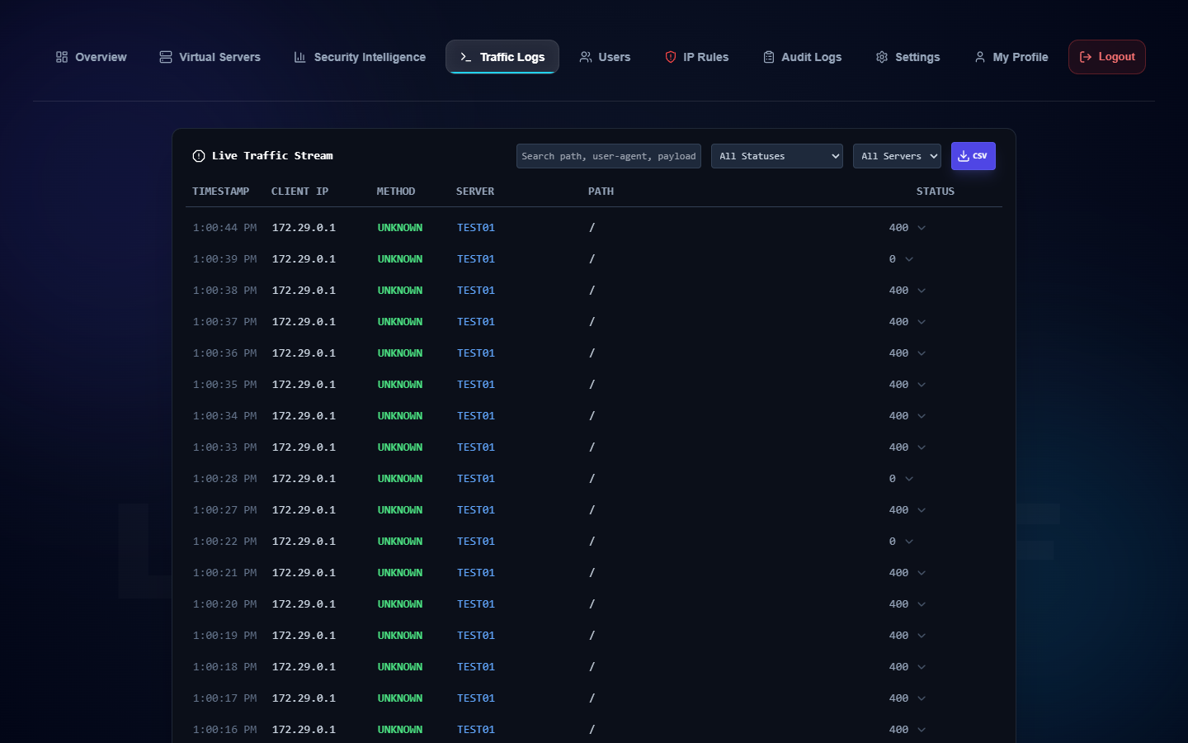The width and height of the screenshot is (1188, 743).
Task: Expand the 1:00:20 PM log row chevron
Action: 922,604
